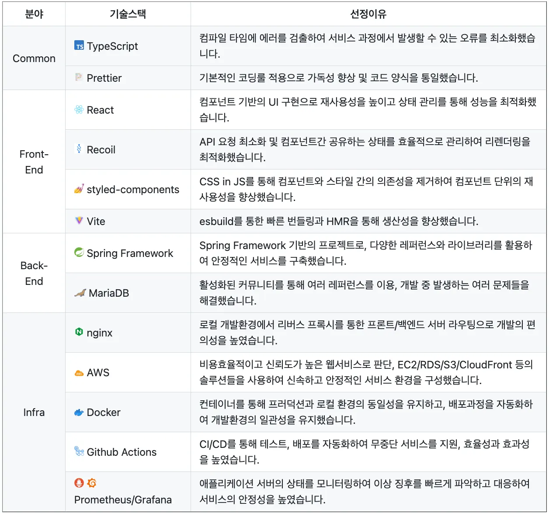The height and width of the screenshot is (513, 549).
Task: Select the MariaDB label text
Action: (109, 293)
